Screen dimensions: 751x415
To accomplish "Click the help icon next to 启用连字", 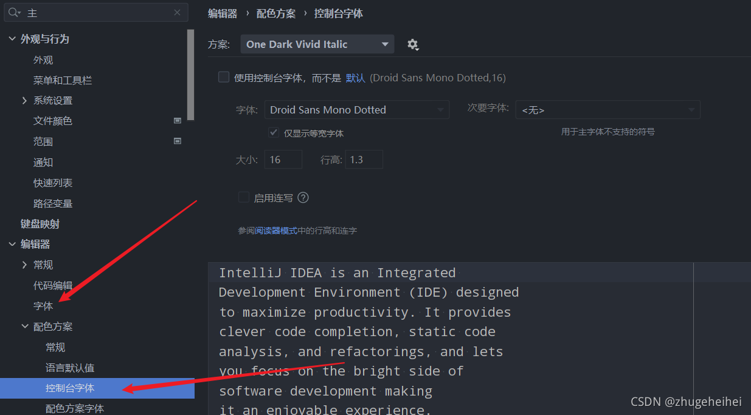I will coord(303,197).
